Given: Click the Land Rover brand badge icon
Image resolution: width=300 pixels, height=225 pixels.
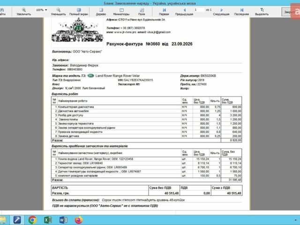Looking at the screenshot, I should (90, 76).
